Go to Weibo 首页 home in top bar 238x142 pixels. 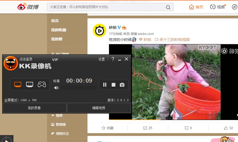[196, 7]
